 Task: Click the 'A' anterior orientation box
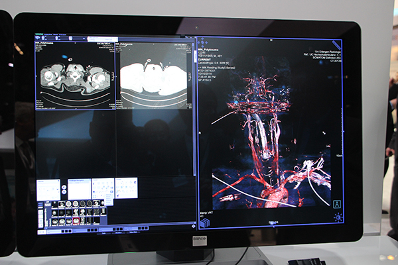click(x=337, y=204)
